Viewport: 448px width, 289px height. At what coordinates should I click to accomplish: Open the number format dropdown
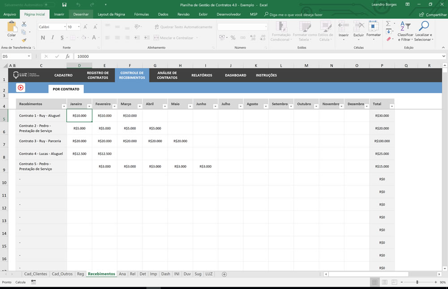[x=266, y=27]
